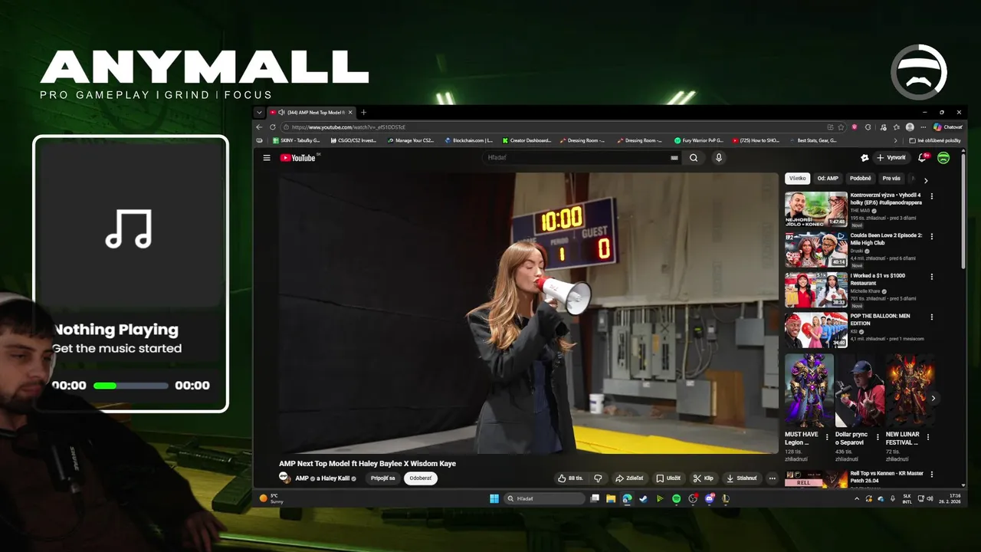Open options for I Worked a $1 video

(932, 277)
